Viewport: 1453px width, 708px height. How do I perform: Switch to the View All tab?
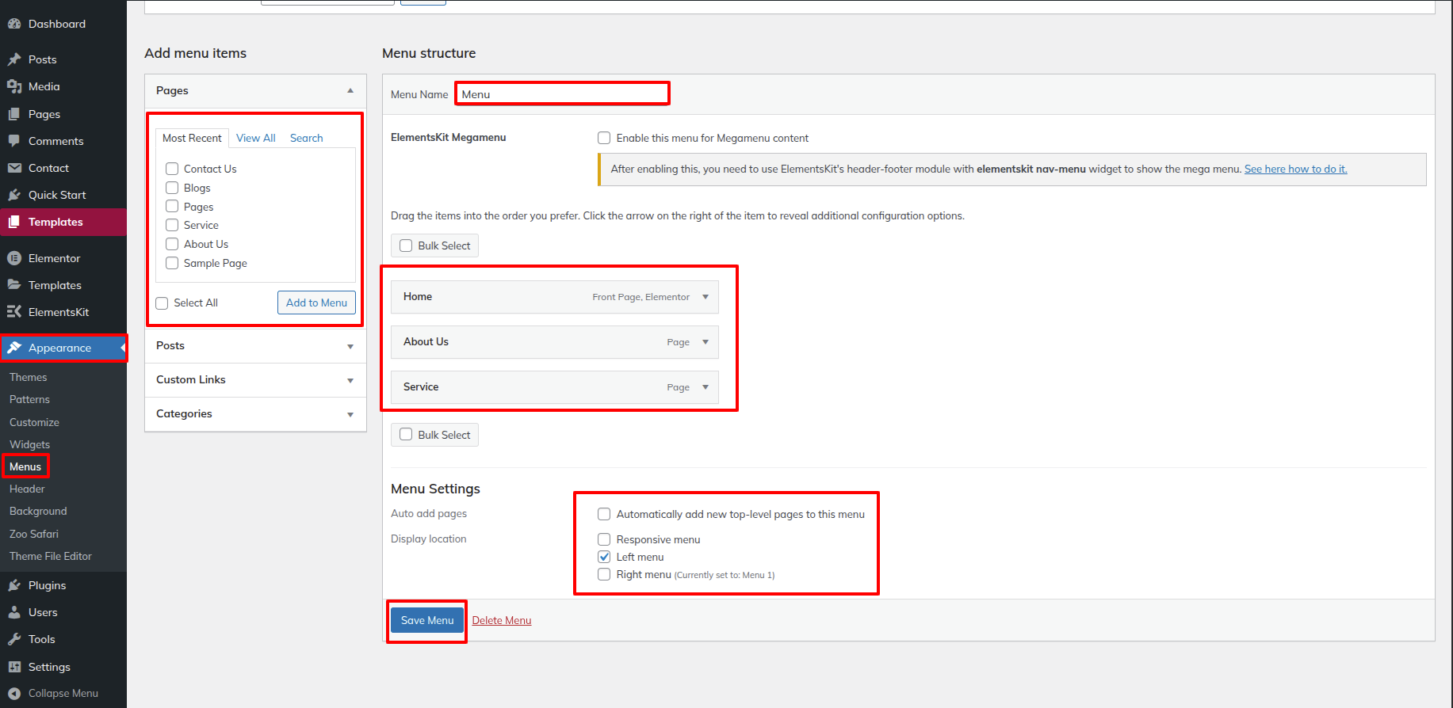tap(255, 138)
